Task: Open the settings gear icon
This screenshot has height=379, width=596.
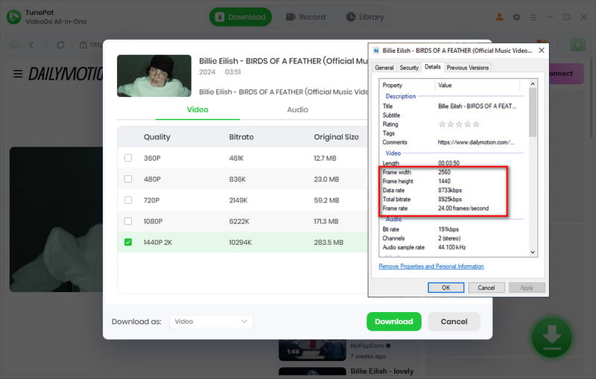Action: (x=516, y=17)
